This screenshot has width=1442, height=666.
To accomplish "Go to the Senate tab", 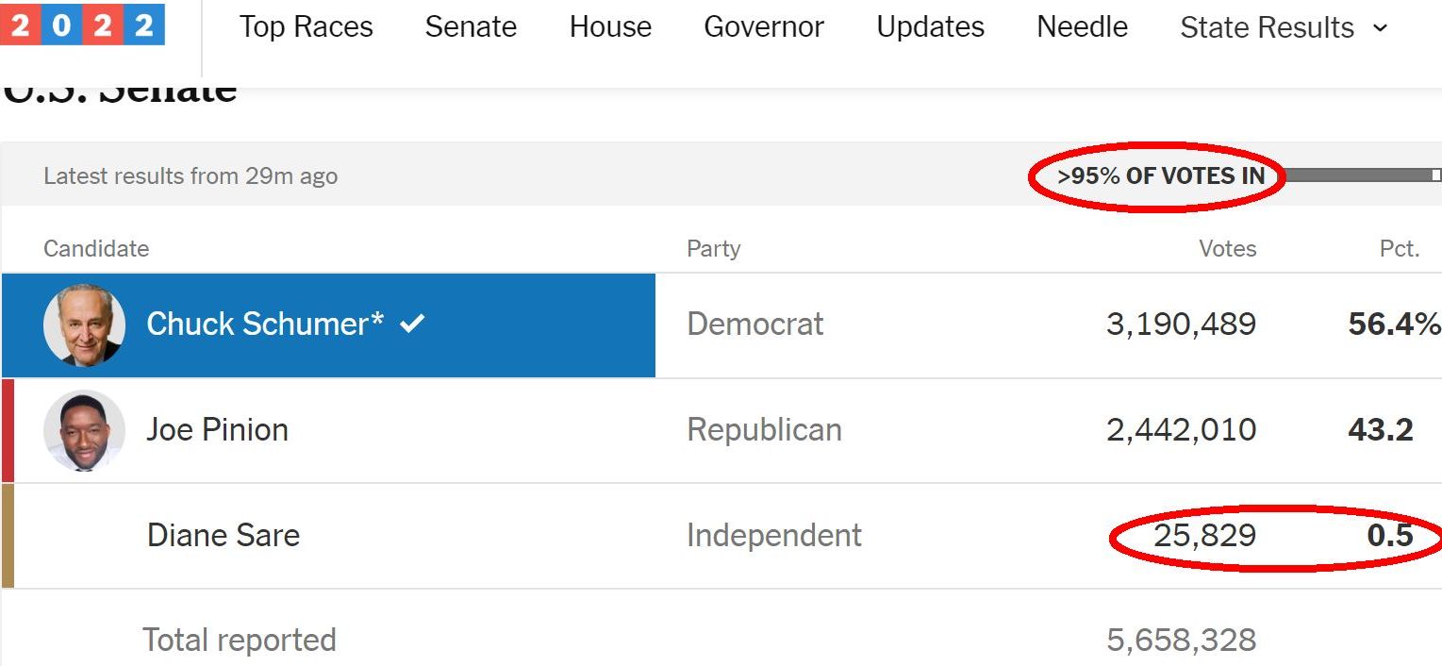I will pyautogui.click(x=471, y=27).
